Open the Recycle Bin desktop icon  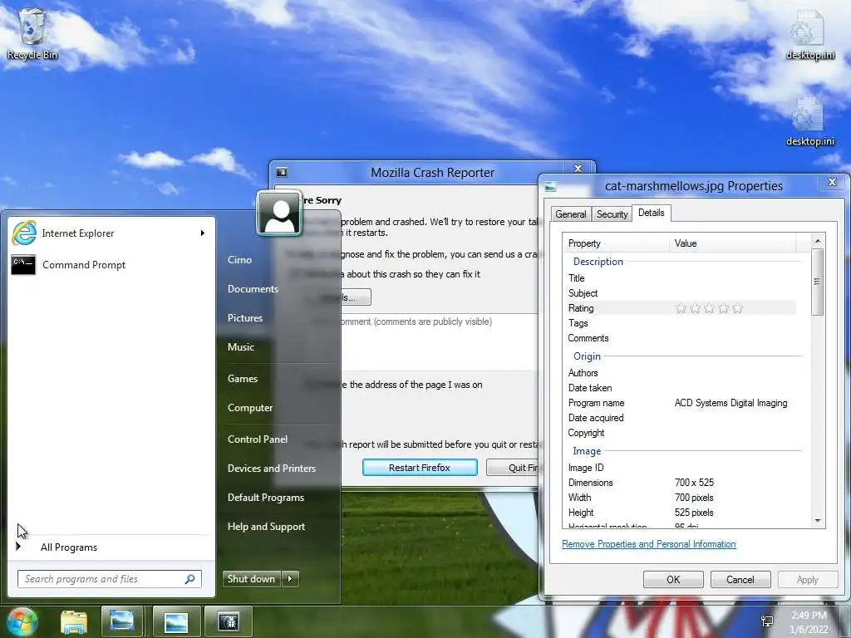[x=32, y=33]
